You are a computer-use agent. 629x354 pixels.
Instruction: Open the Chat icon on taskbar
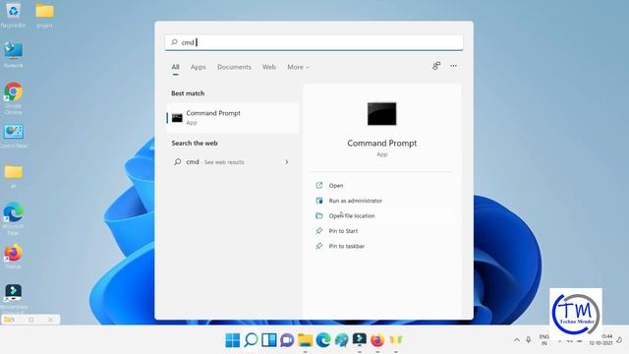tap(287, 340)
